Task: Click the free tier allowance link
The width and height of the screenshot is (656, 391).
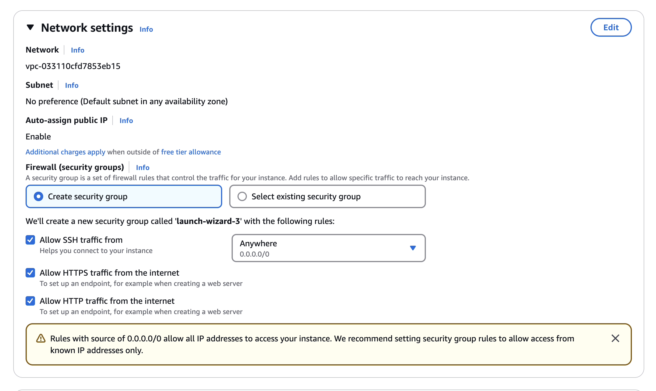Action: pyautogui.click(x=190, y=152)
